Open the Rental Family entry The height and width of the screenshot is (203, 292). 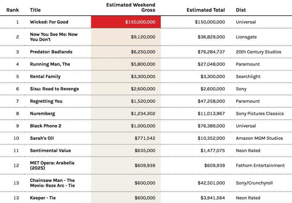click(x=45, y=77)
